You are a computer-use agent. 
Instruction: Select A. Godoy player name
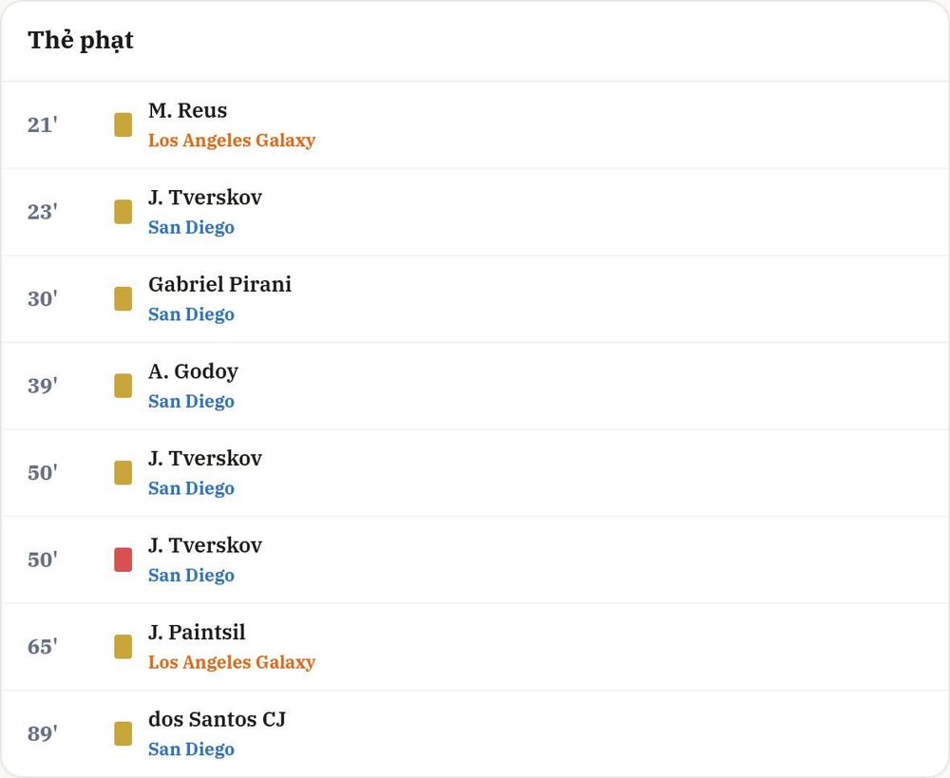(x=193, y=371)
